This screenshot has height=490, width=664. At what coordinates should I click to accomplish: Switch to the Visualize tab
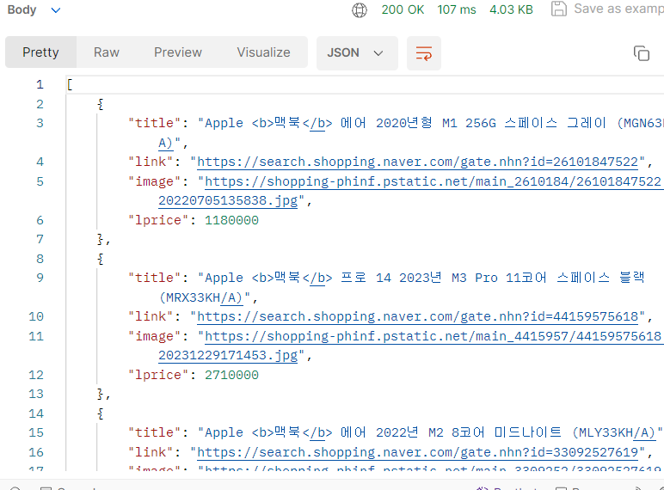point(263,52)
